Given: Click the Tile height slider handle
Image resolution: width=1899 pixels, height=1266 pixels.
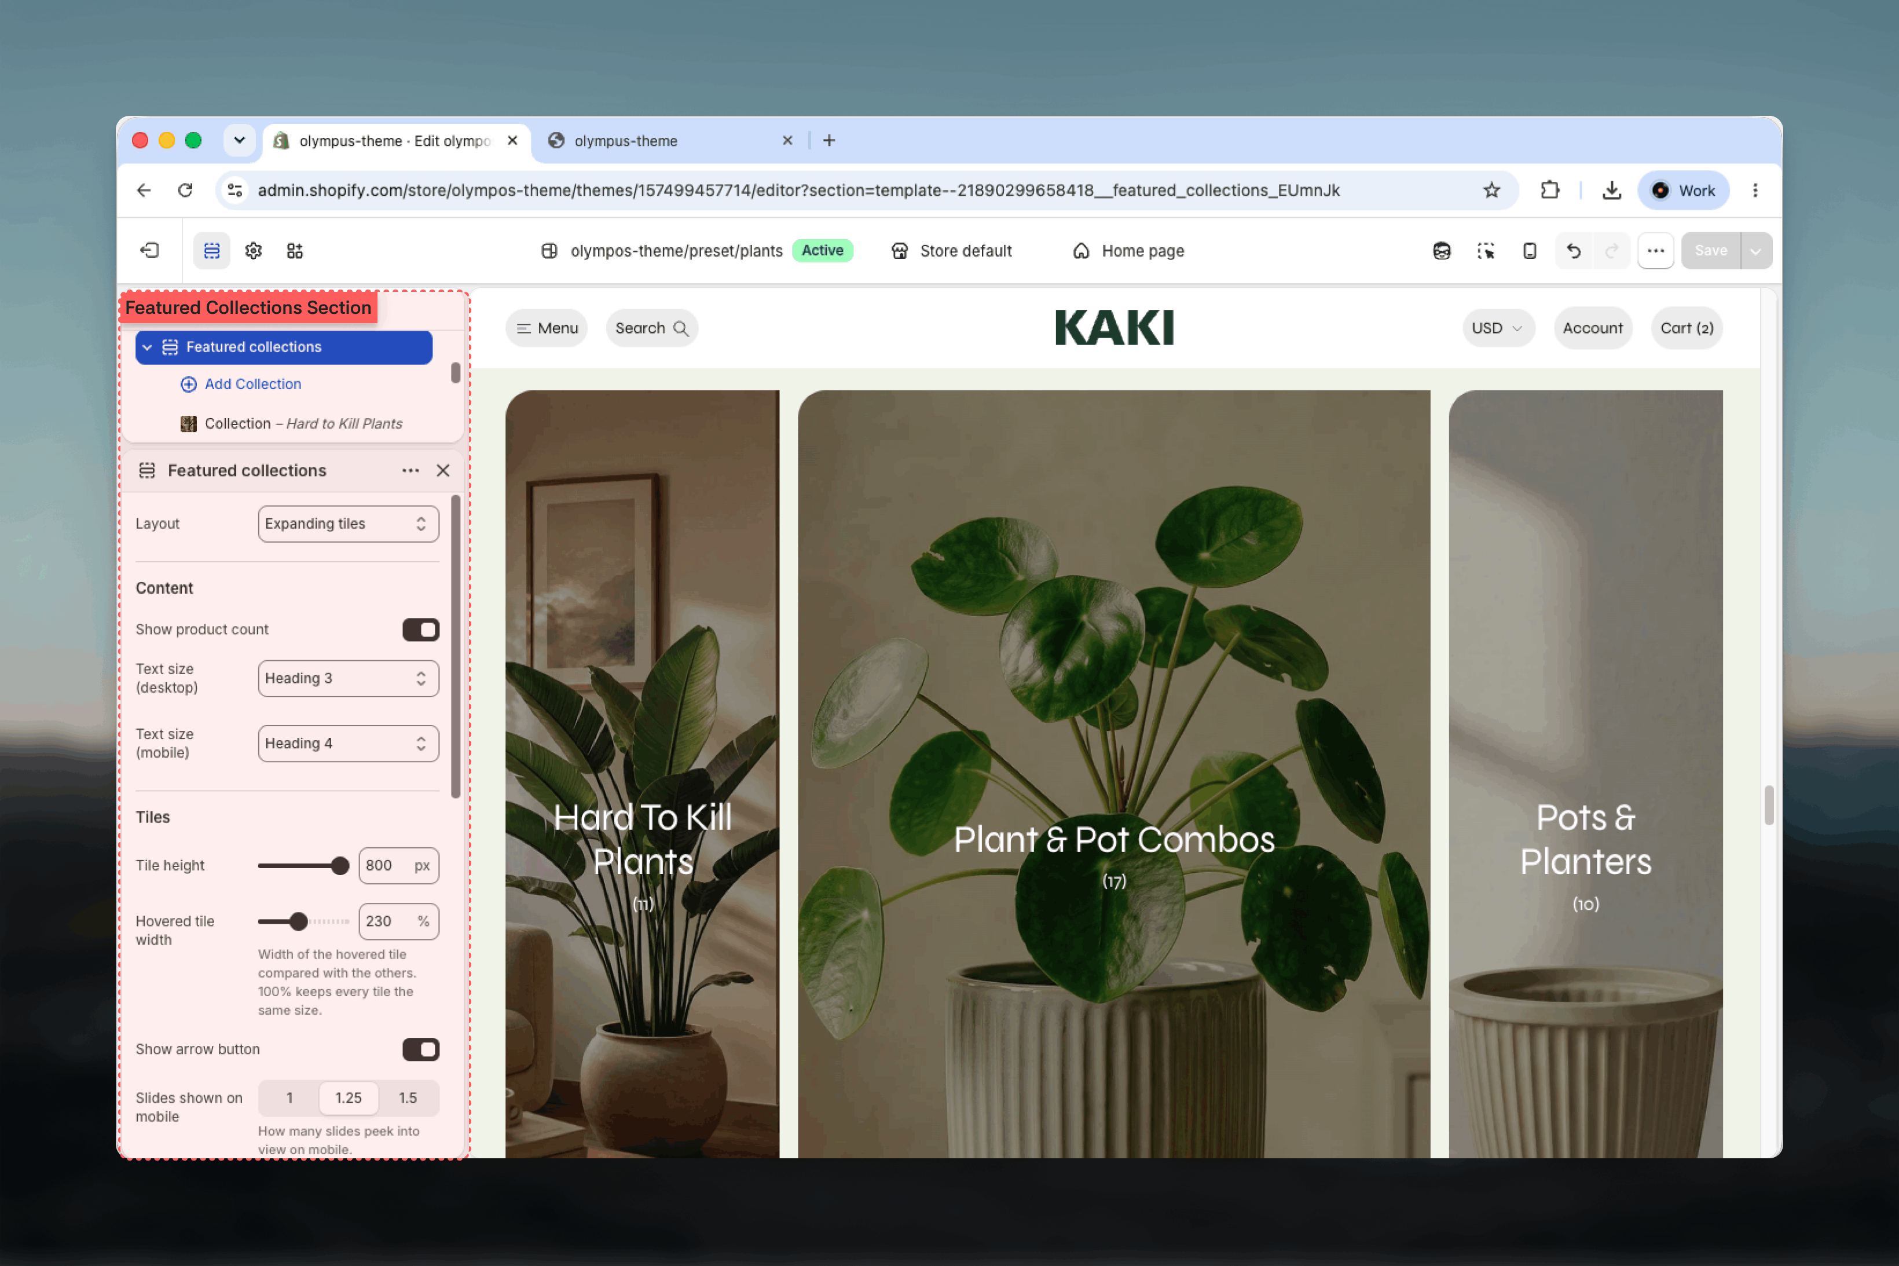Looking at the screenshot, I should click(x=340, y=866).
